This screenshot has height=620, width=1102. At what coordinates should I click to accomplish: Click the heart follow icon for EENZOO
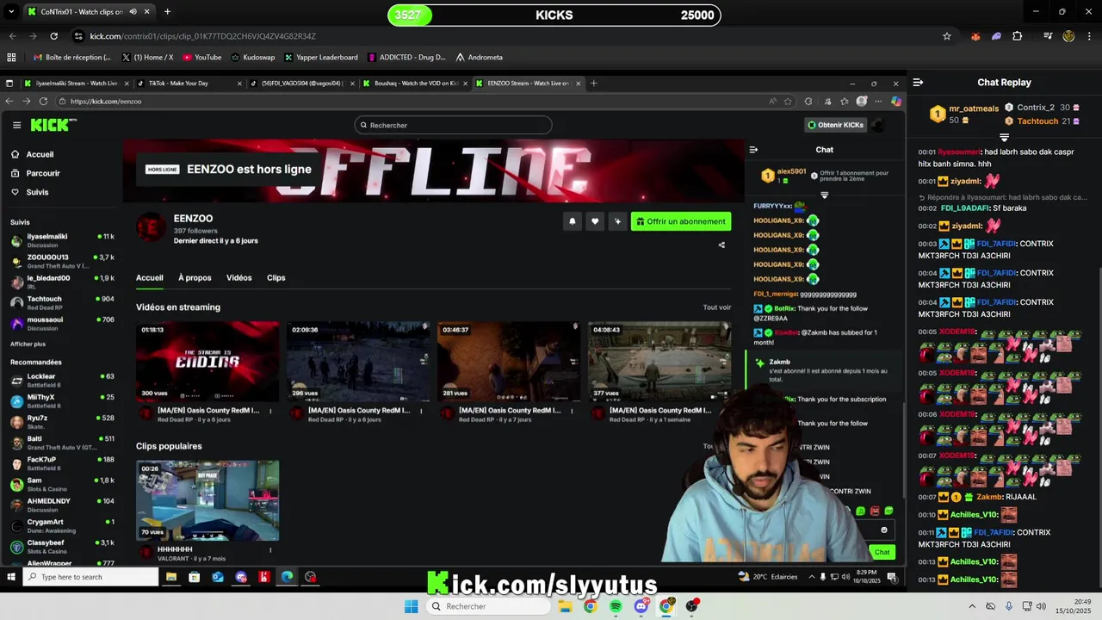click(594, 221)
